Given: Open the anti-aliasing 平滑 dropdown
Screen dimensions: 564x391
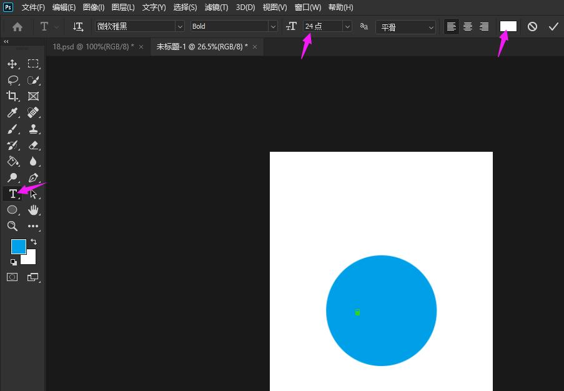Looking at the screenshot, I should (405, 27).
